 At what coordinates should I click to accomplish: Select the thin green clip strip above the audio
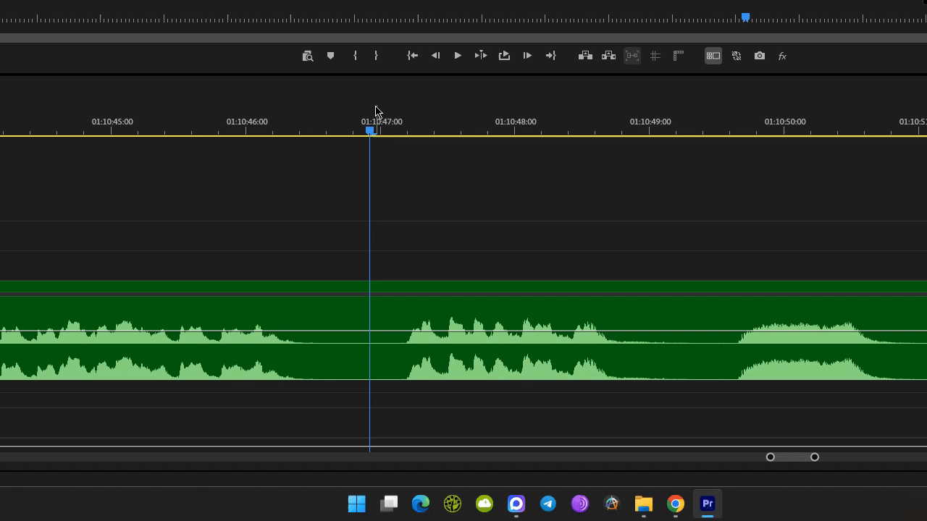pos(463,287)
